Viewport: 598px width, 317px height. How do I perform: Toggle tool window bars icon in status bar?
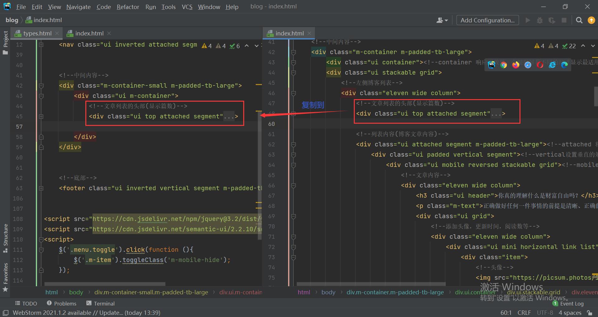(6, 313)
